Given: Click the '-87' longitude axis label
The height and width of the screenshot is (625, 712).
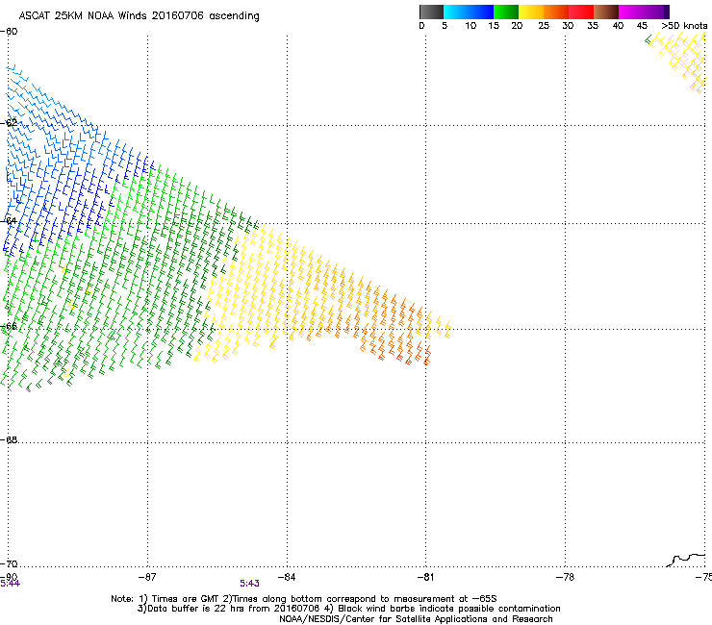Looking at the screenshot, I should (x=147, y=577).
